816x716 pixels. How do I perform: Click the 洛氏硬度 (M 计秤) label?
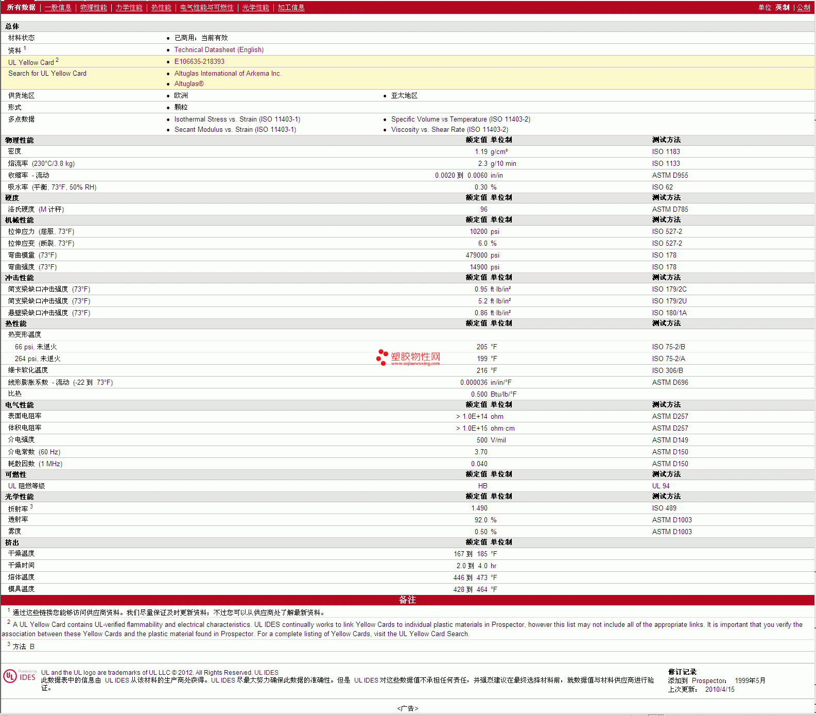coord(36,209)
